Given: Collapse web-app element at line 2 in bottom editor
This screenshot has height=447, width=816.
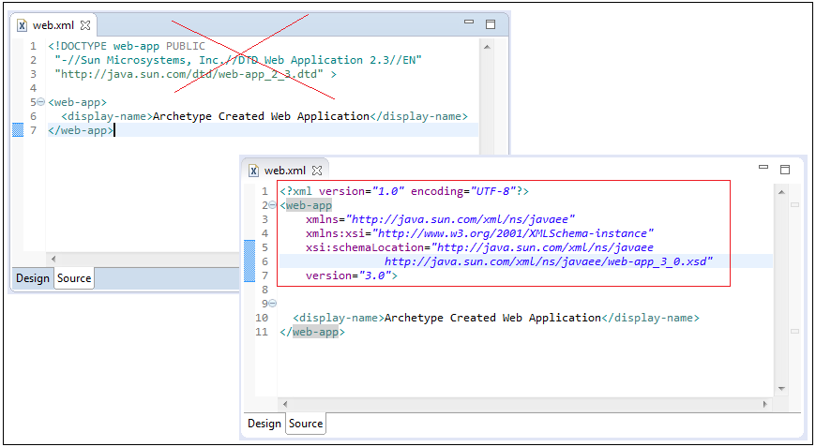Looking at the screenshot, I should 272,205.
